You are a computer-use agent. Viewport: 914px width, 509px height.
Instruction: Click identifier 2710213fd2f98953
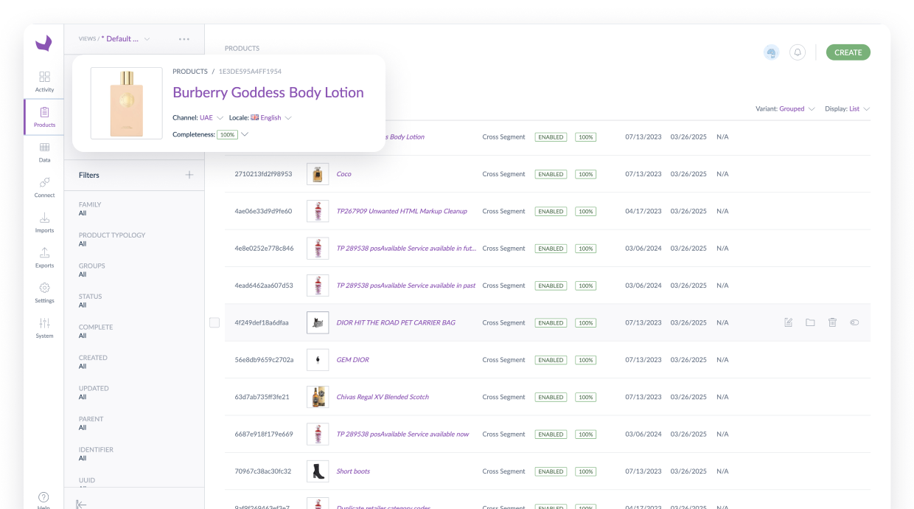pos(263,174)
